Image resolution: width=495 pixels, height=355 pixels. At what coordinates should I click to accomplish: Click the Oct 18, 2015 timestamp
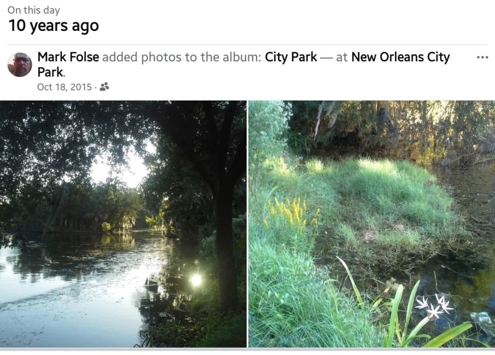(64, 87)
